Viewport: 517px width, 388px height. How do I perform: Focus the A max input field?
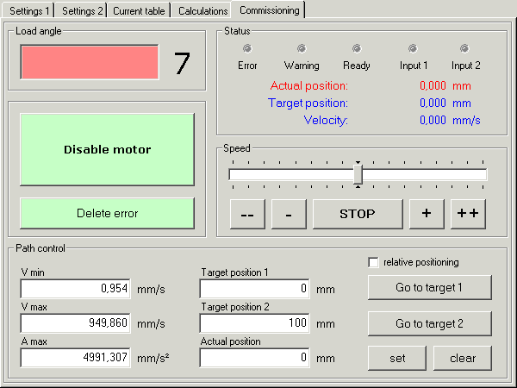76,357
